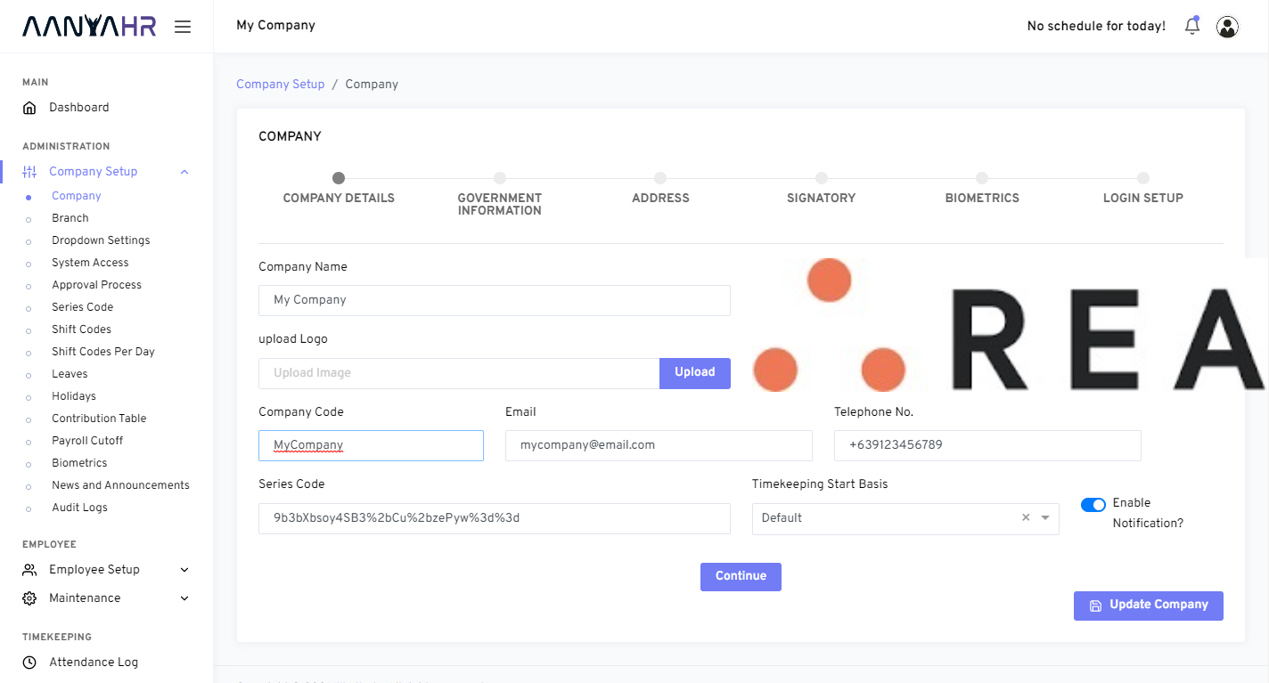Click the Address step progress dot
The height and width of the screenshot is (683, 1269).
[x=660, y=178]
